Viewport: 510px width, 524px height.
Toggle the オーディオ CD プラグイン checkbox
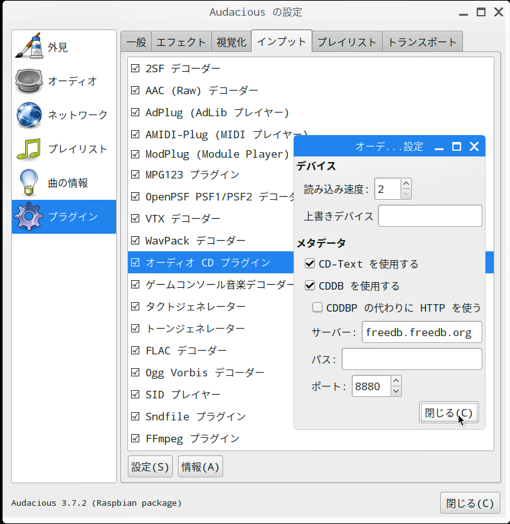pyautogui.click(x=135, y=263)
